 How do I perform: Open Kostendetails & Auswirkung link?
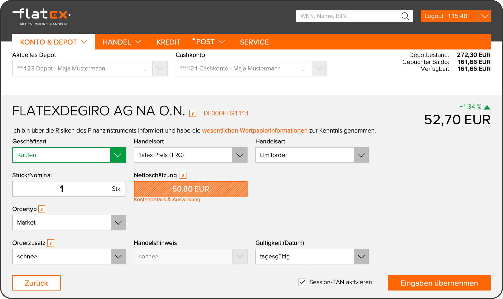[167, 199]
